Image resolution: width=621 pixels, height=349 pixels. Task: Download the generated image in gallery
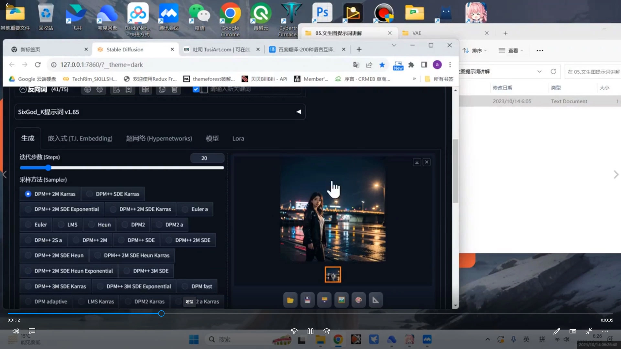(417, 162)
